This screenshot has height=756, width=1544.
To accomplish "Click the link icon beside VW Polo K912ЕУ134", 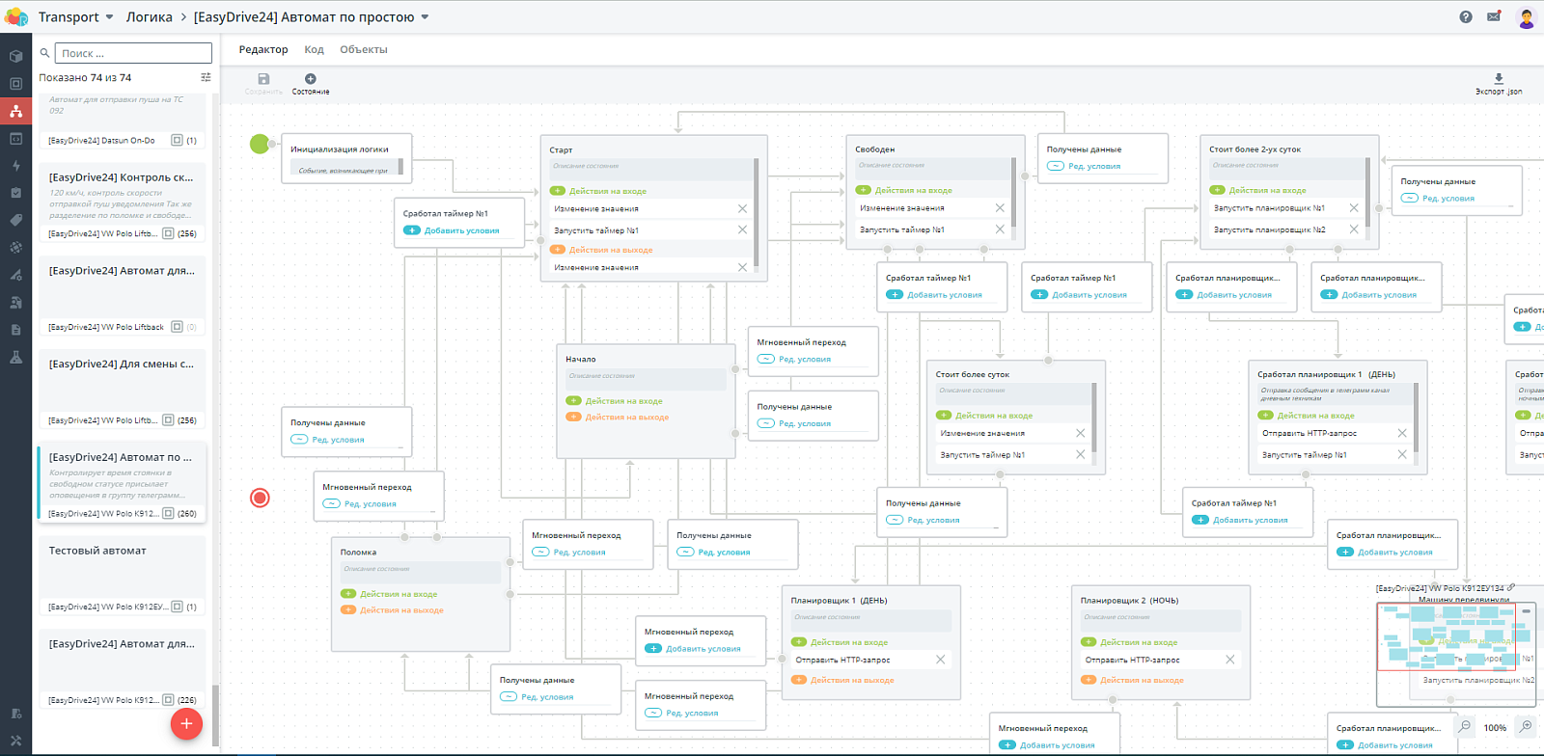I will click(1511, 587).
